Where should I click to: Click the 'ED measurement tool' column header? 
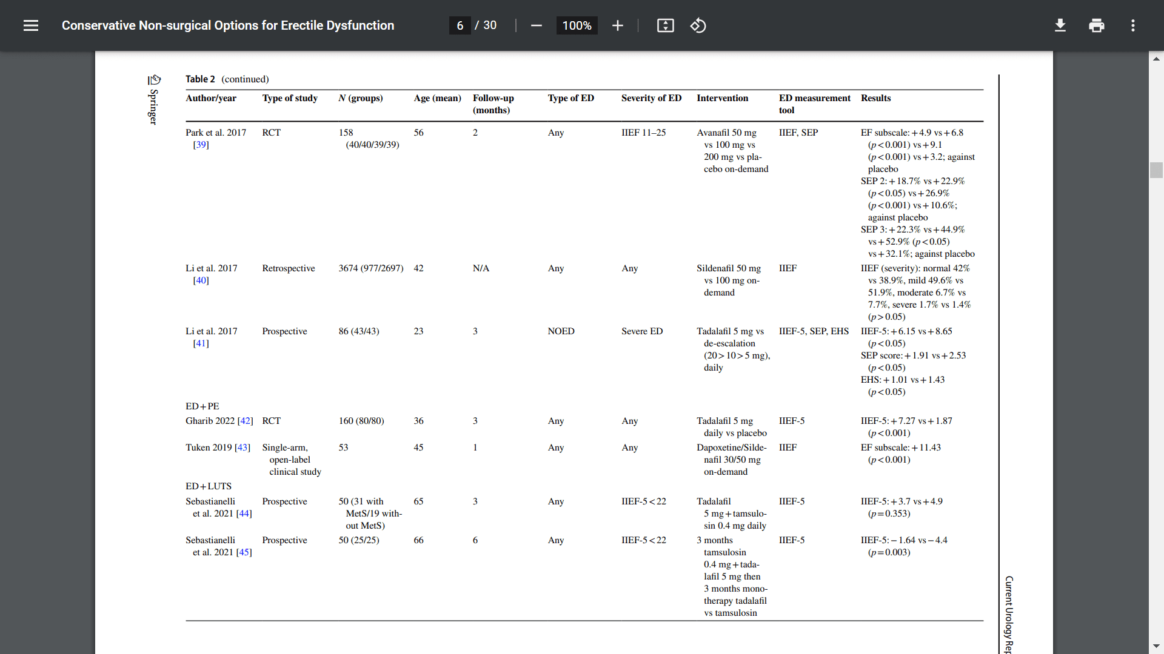click(814, 104)
